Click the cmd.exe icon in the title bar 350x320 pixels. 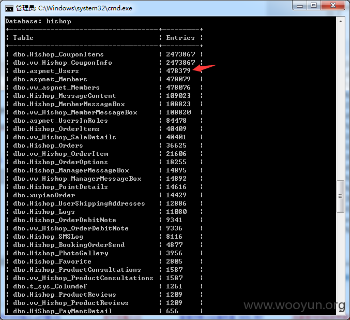coord(9,8)
